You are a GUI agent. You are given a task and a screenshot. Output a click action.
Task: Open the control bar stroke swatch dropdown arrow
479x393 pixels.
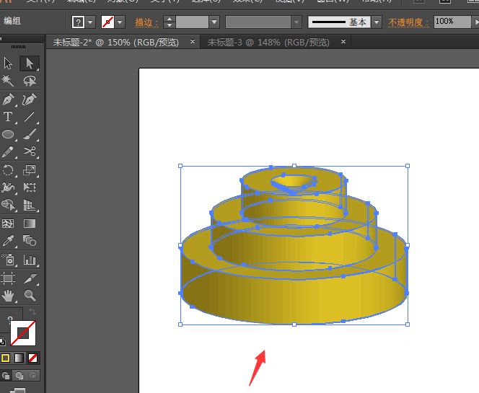120,22
